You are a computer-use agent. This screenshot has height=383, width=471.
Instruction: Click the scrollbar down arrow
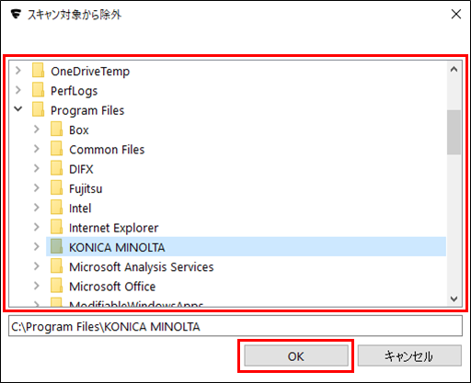454,299
